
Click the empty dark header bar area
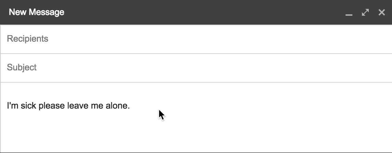[x=200, y=12]
